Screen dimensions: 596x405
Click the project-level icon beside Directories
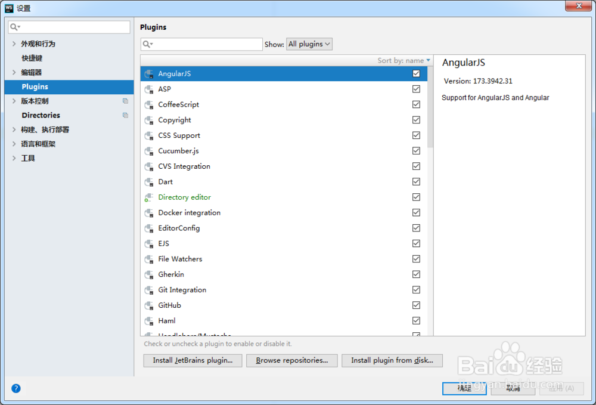[125, 115]
